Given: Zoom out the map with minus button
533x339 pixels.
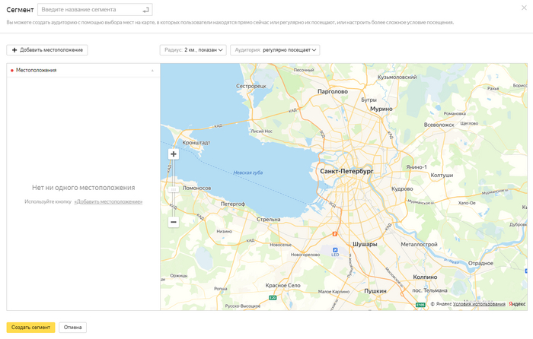Looking at the screenshot, I should 174,222.
